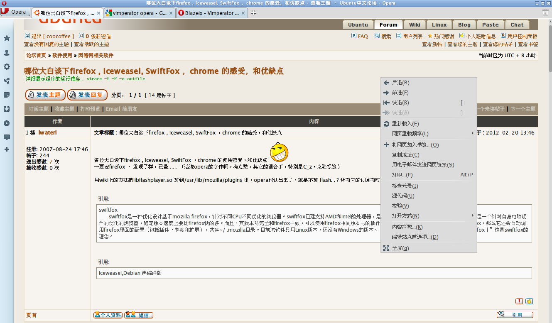
Task: Open the Ubuntu site navigation tab
Action: pos(358,24)
